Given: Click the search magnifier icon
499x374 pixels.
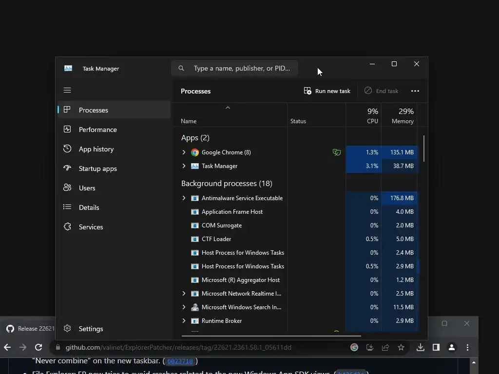Looking at the screenshot, I should (x=181, y=68).
